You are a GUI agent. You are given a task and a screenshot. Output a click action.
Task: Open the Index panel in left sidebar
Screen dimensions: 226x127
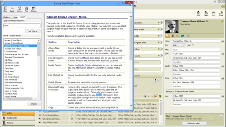click(x=18, y=113)
